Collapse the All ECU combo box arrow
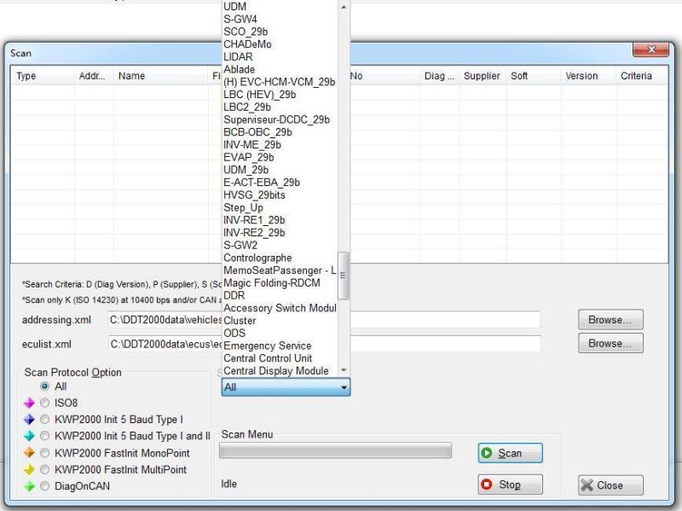This screenshot has width=682, height=511. point(344,387)
